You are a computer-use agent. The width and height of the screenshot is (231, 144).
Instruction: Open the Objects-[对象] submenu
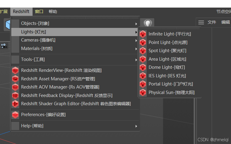(75, 23)
